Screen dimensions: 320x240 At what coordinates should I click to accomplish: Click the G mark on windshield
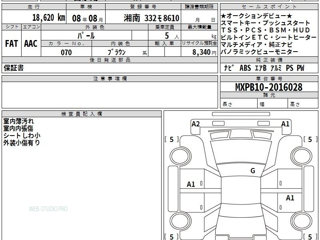pos(253,170)
